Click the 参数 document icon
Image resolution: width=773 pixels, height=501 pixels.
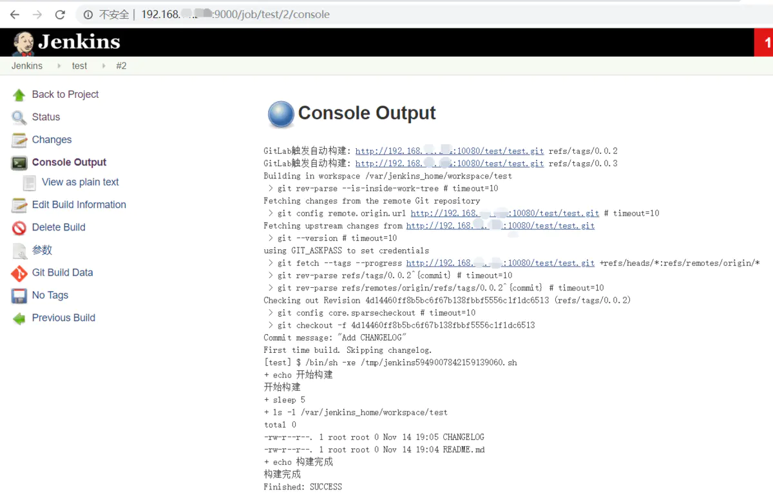pos(19,250)
